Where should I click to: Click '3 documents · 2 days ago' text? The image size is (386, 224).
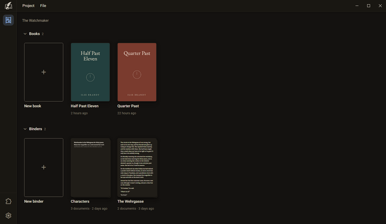click(x=89, y=209)
